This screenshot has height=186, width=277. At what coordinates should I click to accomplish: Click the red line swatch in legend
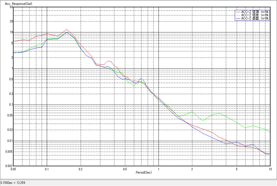tap(238, 12)
